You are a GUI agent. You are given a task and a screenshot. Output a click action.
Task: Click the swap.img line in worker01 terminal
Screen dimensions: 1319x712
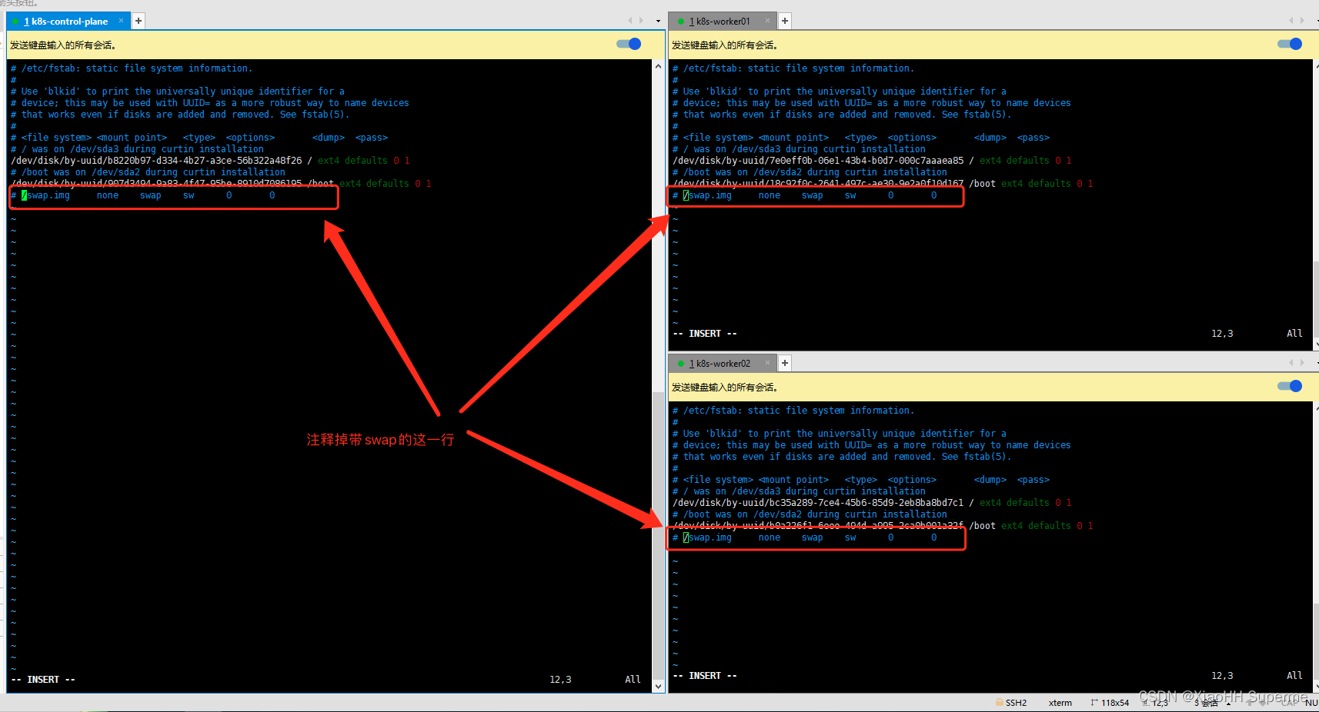tap(804, 195)
